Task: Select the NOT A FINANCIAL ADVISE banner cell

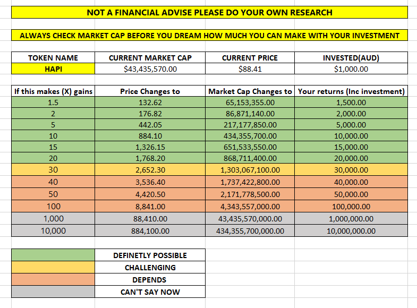Action: point(209,13)
